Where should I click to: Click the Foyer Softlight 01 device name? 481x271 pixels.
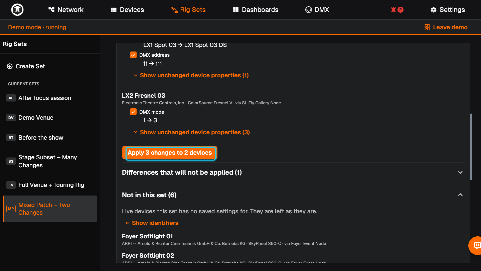[x=147, y=236]
